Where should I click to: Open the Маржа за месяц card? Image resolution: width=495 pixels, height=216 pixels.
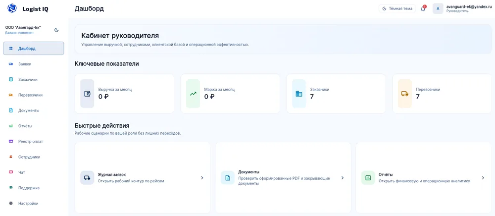point(230,94)
